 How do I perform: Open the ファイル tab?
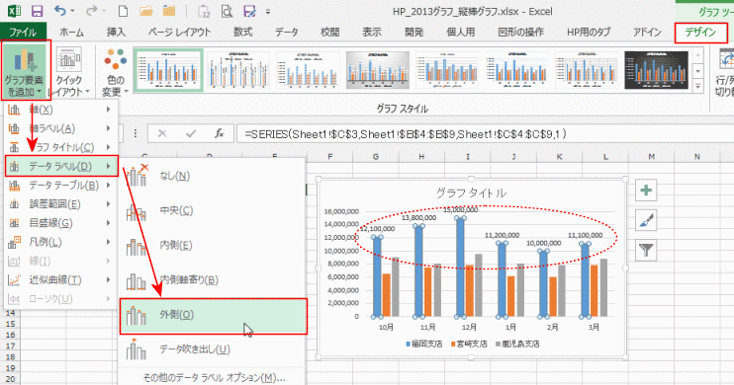click(x=23, y=33)
